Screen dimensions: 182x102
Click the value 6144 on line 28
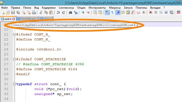[x=73, y=69]
